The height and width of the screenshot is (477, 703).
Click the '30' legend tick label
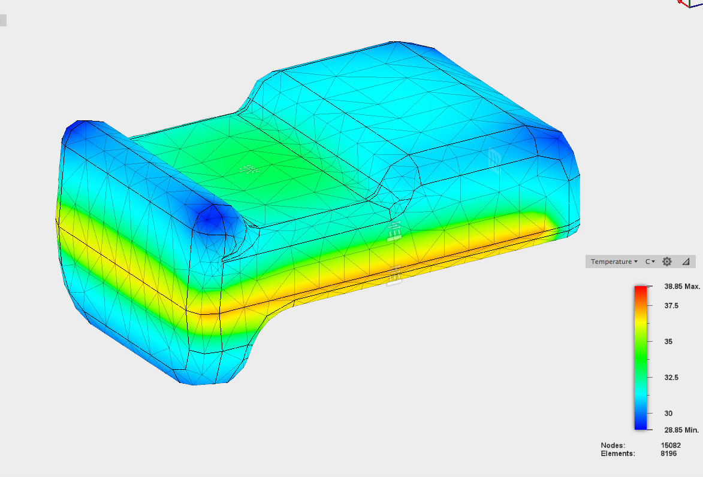tap(668, 414)
